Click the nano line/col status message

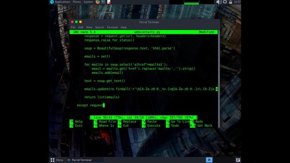[144, 117]
